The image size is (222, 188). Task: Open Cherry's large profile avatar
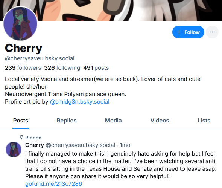[20, 23]
